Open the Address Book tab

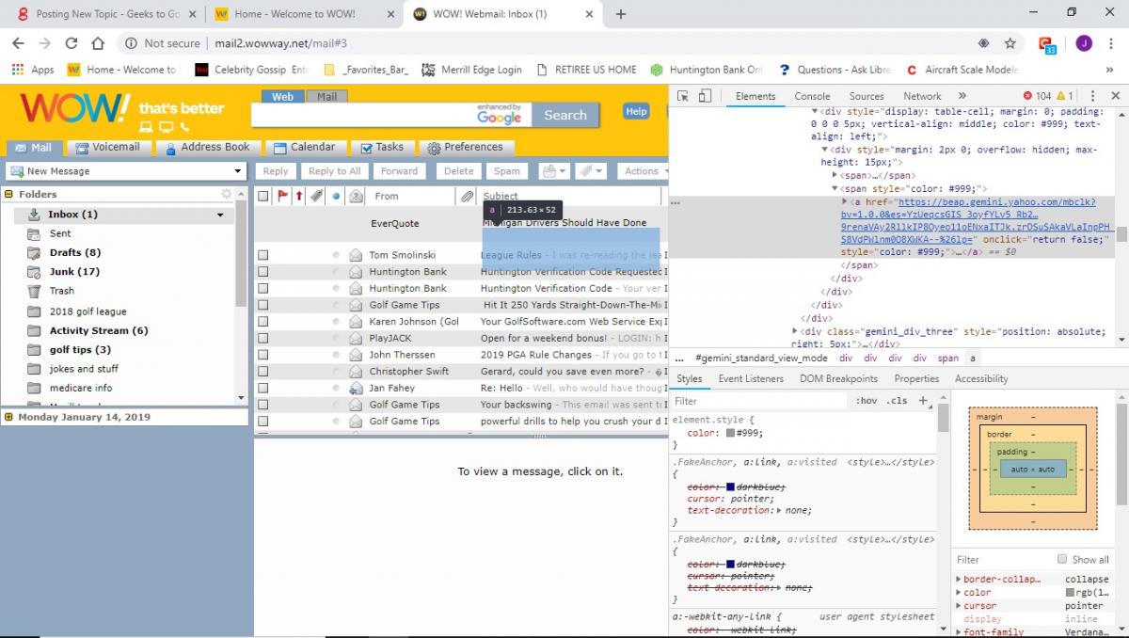point(208,147)
